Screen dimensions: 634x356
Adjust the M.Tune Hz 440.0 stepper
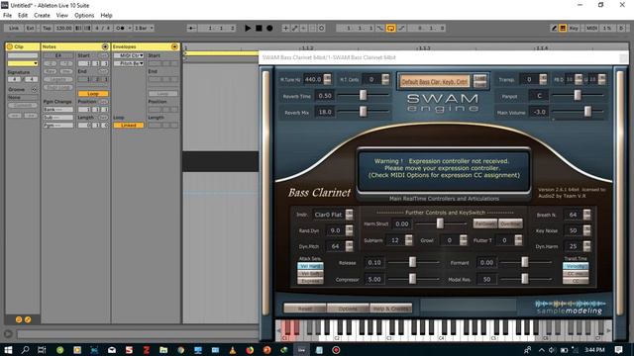coord(327,79)
